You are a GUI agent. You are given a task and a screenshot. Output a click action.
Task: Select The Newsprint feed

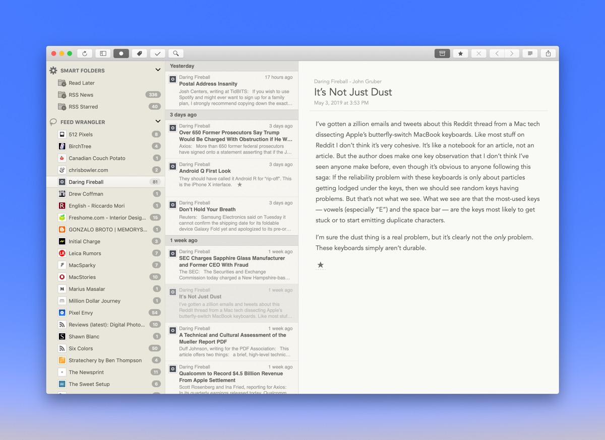pyautogui.click(x=105, y=372)
